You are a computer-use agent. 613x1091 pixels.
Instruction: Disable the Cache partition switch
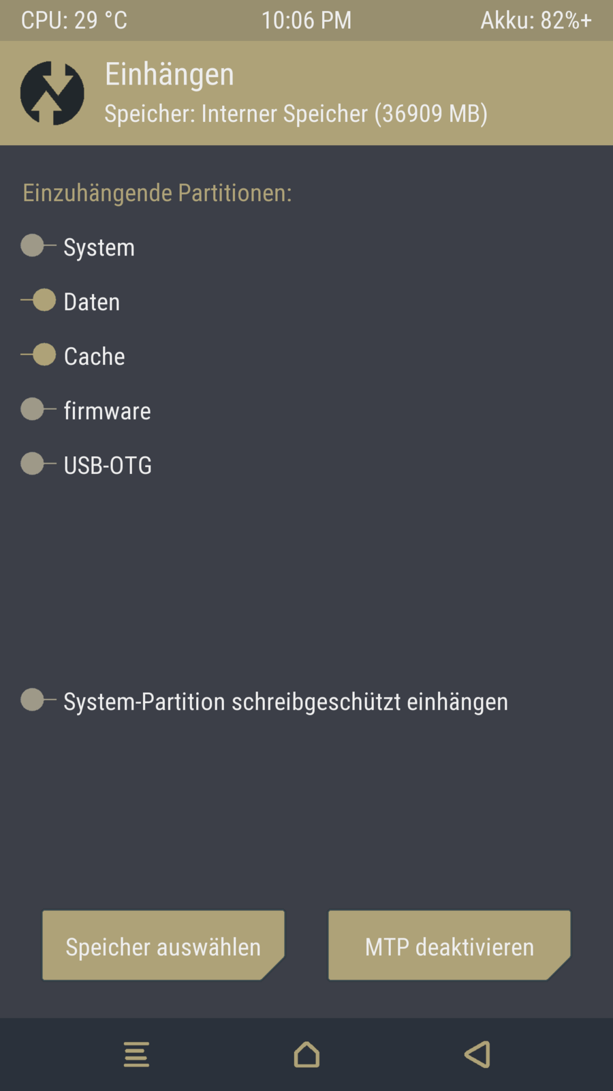click(38, 355)
